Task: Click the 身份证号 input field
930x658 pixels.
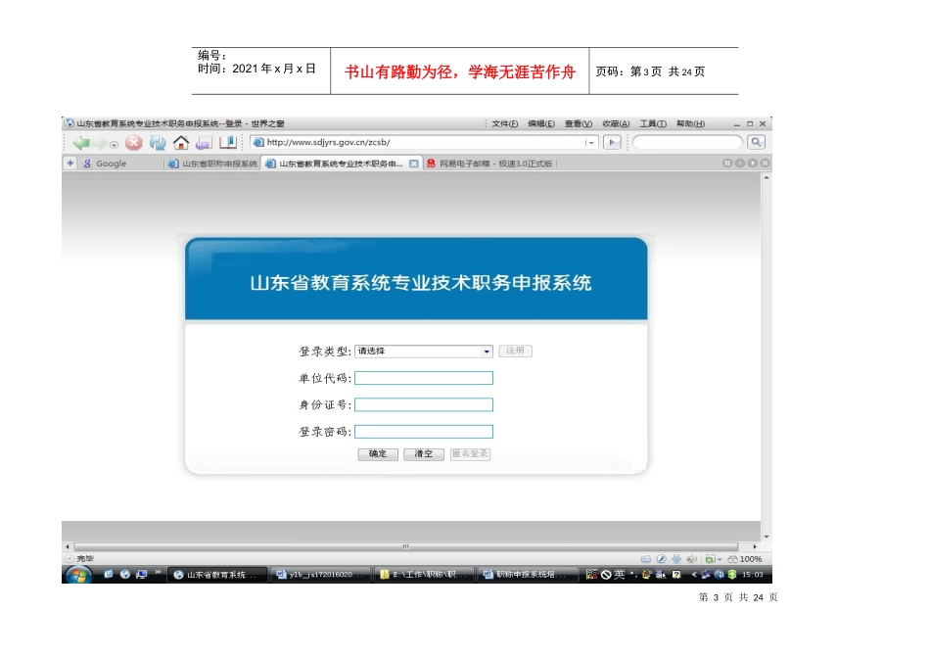Action: click(424, 404)
